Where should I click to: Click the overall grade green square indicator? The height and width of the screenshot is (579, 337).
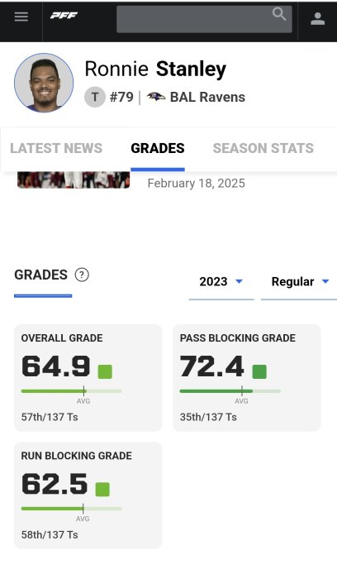click(x=105, y=371)
